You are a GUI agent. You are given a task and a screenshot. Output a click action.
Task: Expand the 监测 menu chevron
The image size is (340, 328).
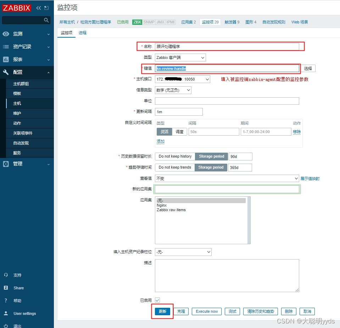[49, 34]
